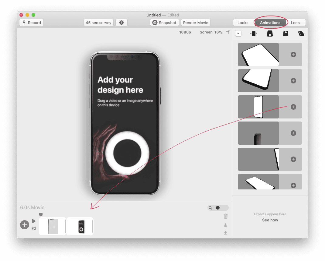The height and width of the screenshot is (261, 325).
Task: Open the See how link
Action: pos(270,220)
